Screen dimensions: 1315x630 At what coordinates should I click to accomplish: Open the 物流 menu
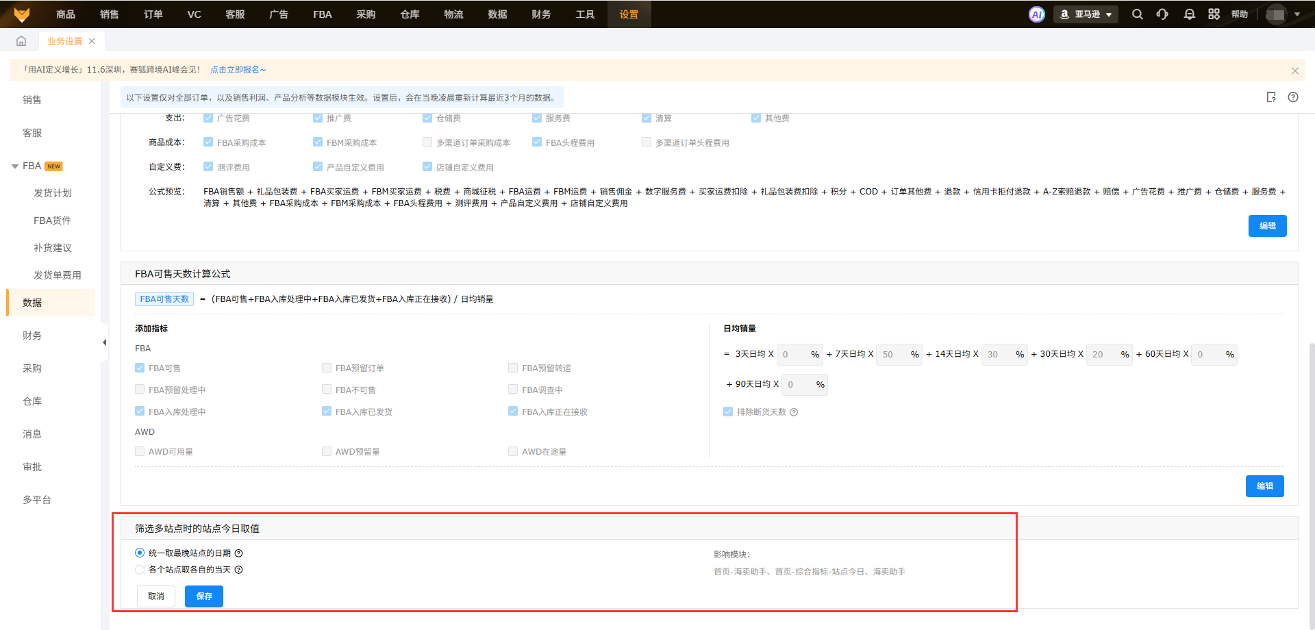(453, 14)
